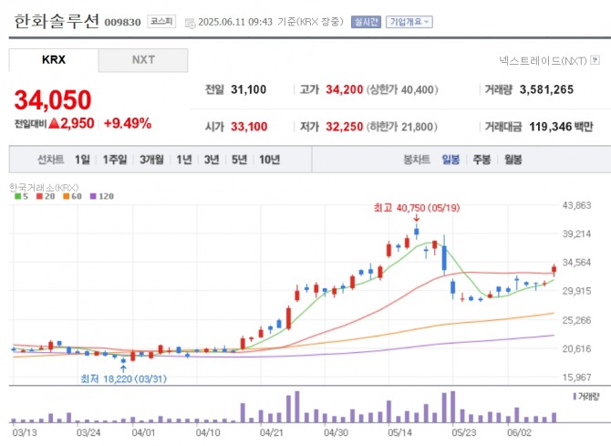Select the 1주일 line chart period
This screenshot has width=611, height=446.
coord(115,160)
